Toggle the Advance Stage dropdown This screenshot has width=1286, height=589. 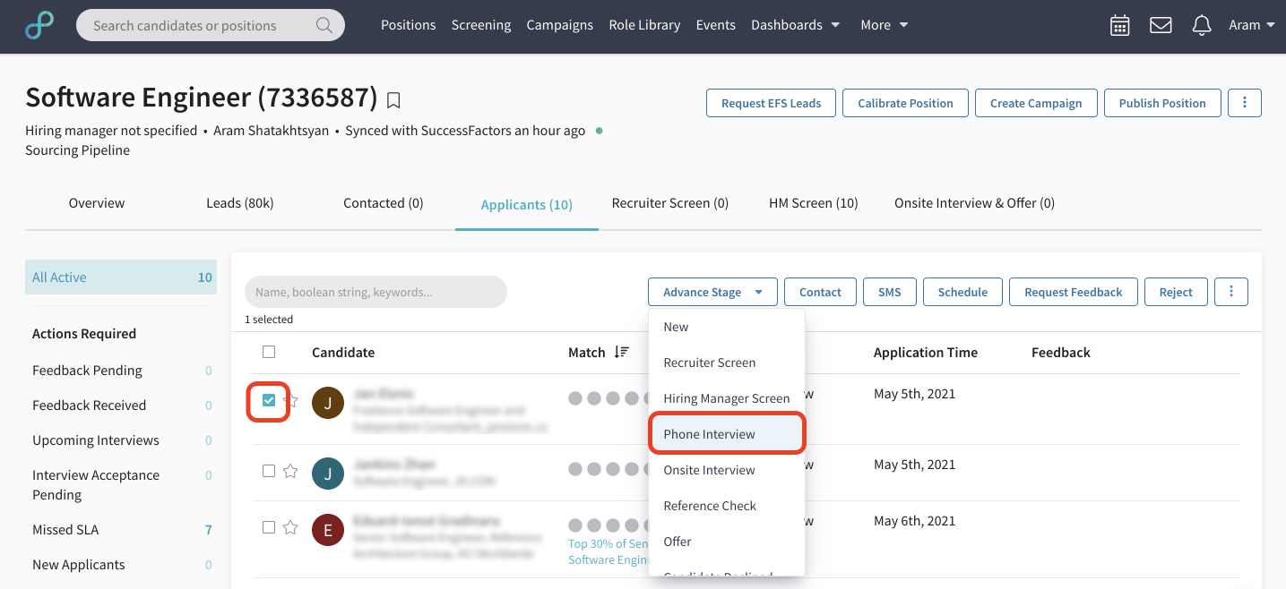tap(712, 292)
